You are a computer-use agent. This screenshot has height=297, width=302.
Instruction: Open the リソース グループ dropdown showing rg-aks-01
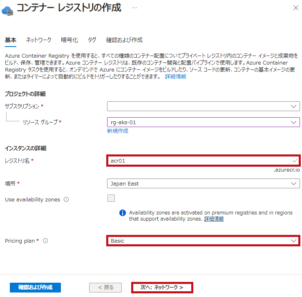[x=204, y=122]
